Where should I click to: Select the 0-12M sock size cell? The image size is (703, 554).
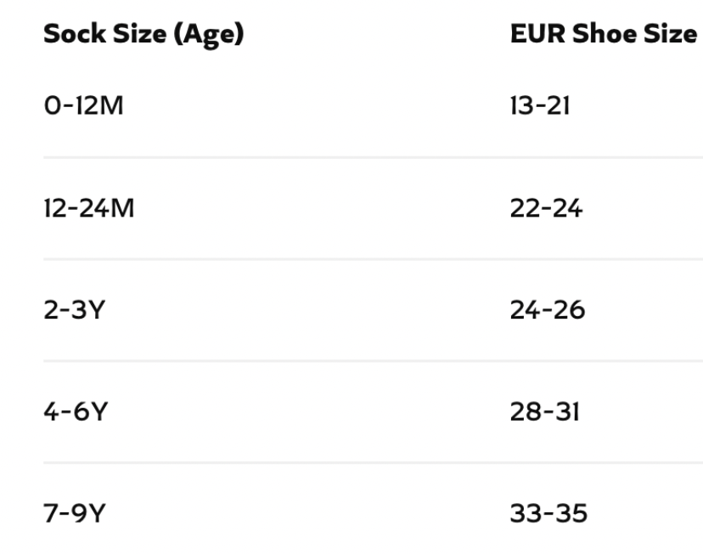click(83, 106)
